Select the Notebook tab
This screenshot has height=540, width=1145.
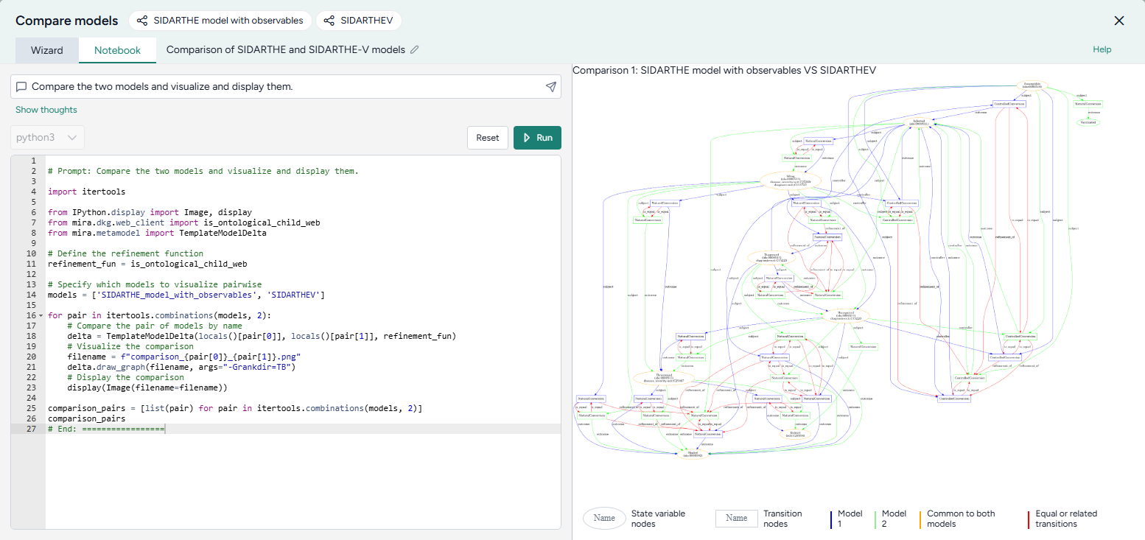(x=117, y=50)
